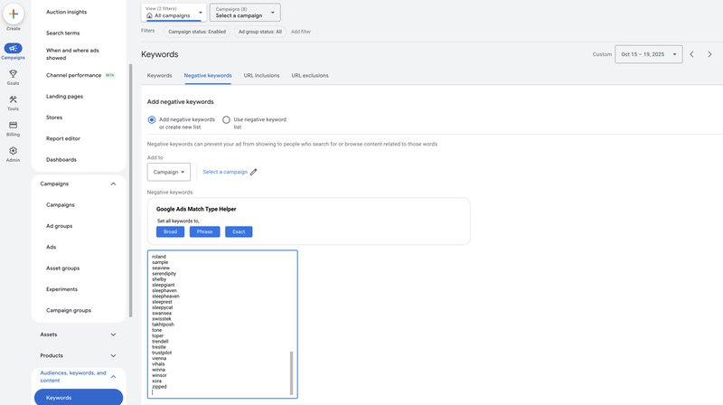Open Experiments in sidebar
The height and width of the screenshot is (405, 723).
coord(61,289)
